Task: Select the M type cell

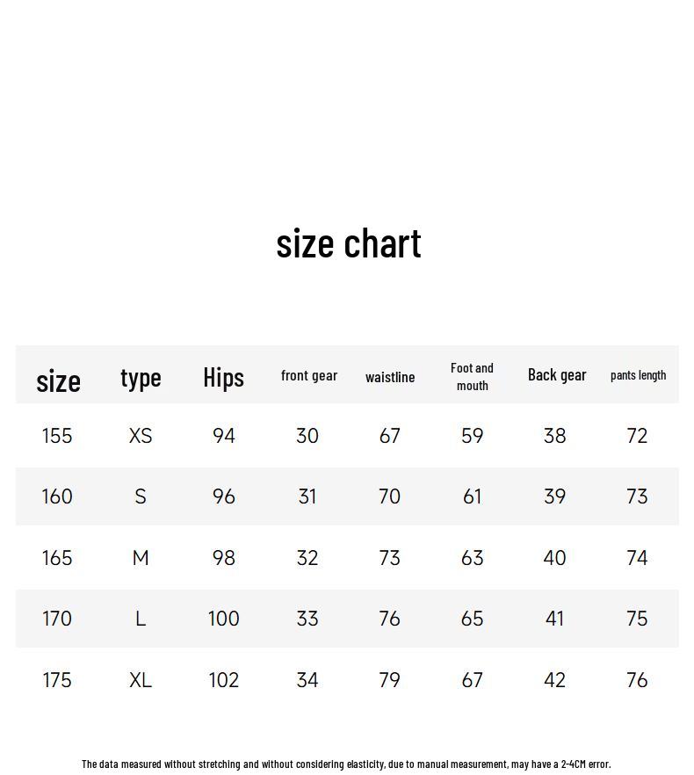Action: [141, 558]
